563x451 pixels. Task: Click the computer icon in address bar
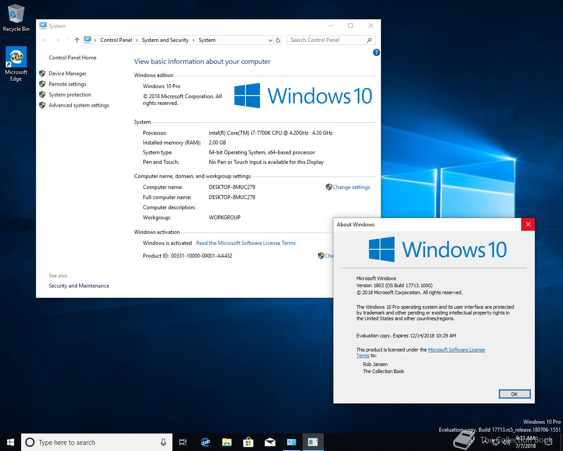[87, 40]
